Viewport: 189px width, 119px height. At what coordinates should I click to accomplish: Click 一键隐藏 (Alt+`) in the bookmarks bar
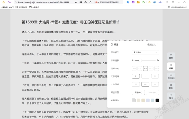(x=7, y=7)
